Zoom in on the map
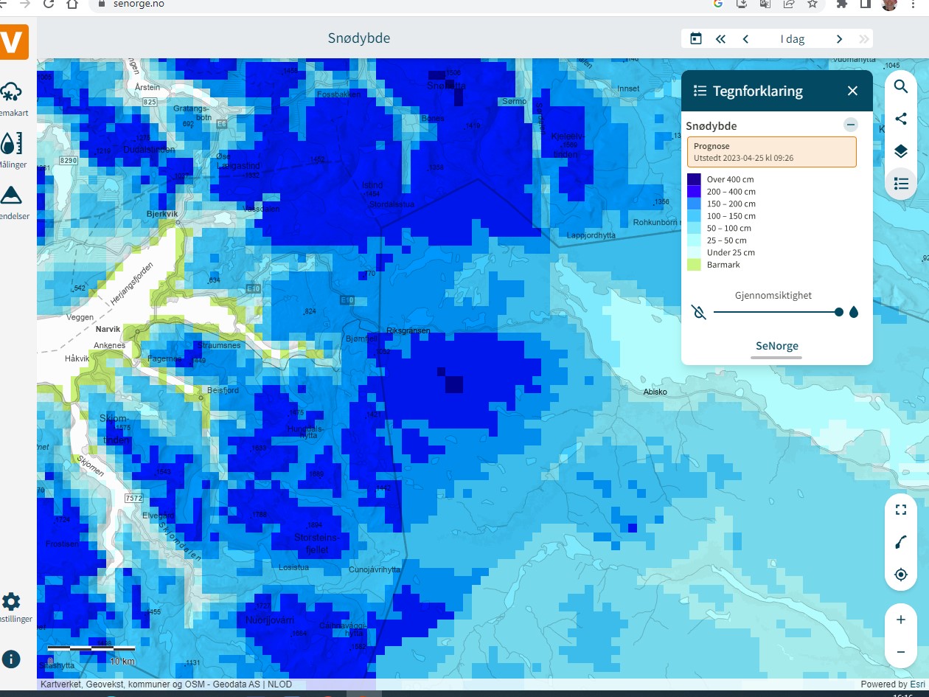This screenshot has height=697, width=929. pyautogui.click(x=900, y=620)
